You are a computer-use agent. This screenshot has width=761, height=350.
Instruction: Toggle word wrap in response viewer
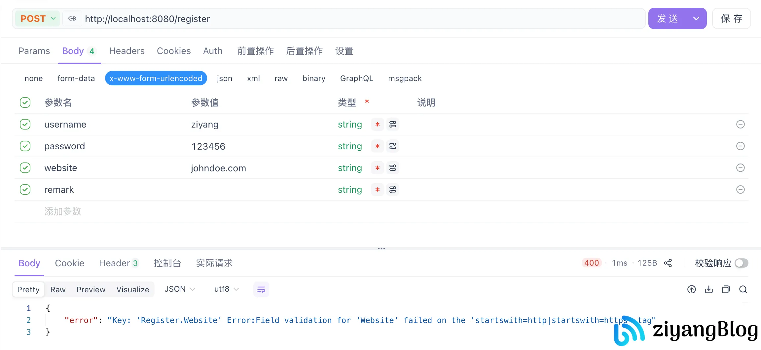tap(261, 289)
